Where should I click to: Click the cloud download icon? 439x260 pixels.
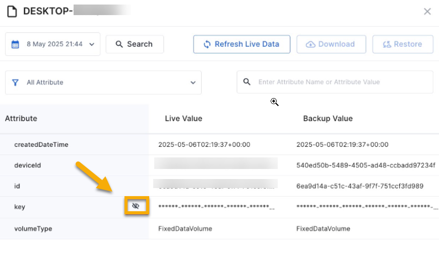311,44
